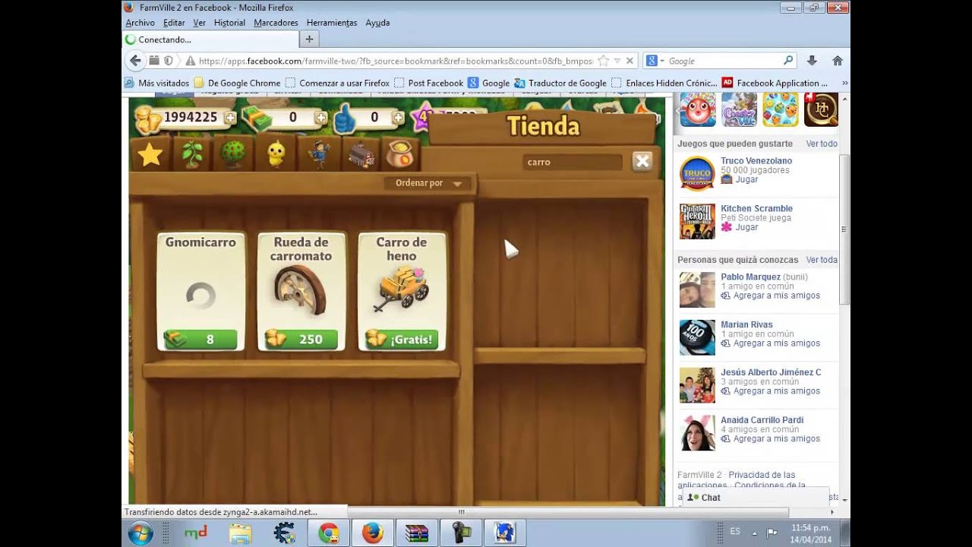The height and width of the screenshot is (547, 972).
Task: Add coins with plus next to 1994225
Action: pos(230,118)
